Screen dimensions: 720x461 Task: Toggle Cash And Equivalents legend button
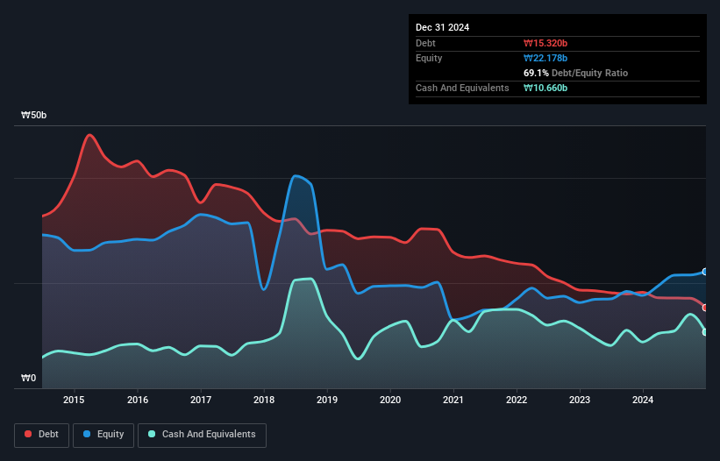click(202, 435)
